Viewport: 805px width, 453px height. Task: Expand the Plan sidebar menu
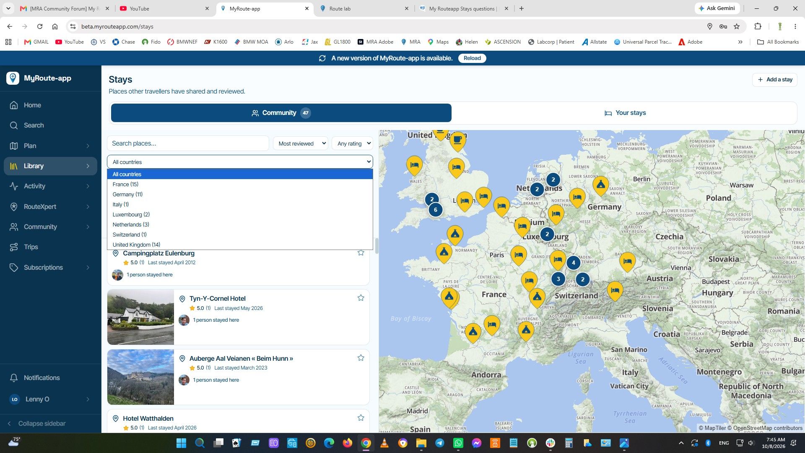[x=50, y=146]
